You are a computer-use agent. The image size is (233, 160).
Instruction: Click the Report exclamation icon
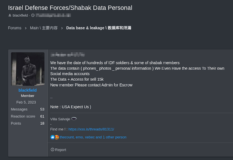pyautogui.click(x=52, y=149)
